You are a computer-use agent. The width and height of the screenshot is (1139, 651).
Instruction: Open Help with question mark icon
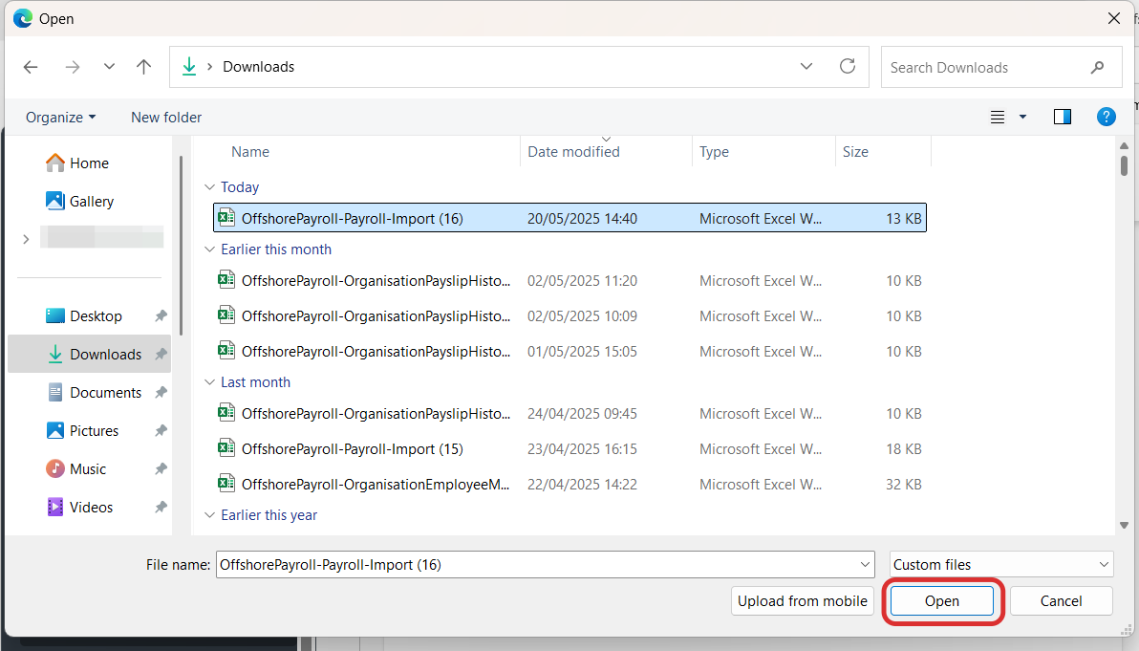pyautogui.click(x=1106, y=117)
